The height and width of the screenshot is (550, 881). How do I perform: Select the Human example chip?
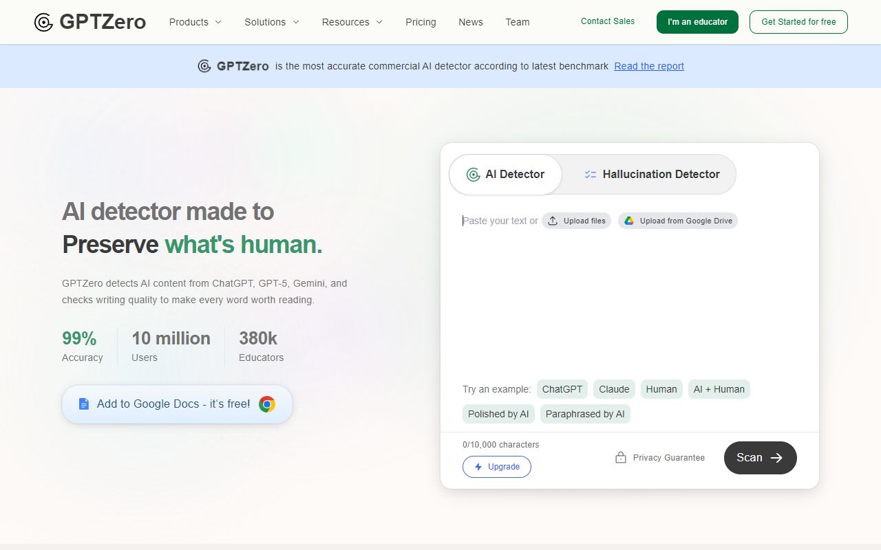[x=661, y=389]
